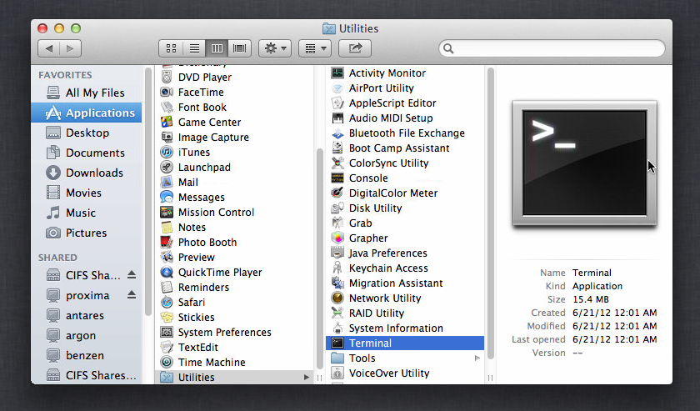This screenshot has width=700, height=411.
Task: Click the Applications column scrollbar
Action: [x=319, y=259]
